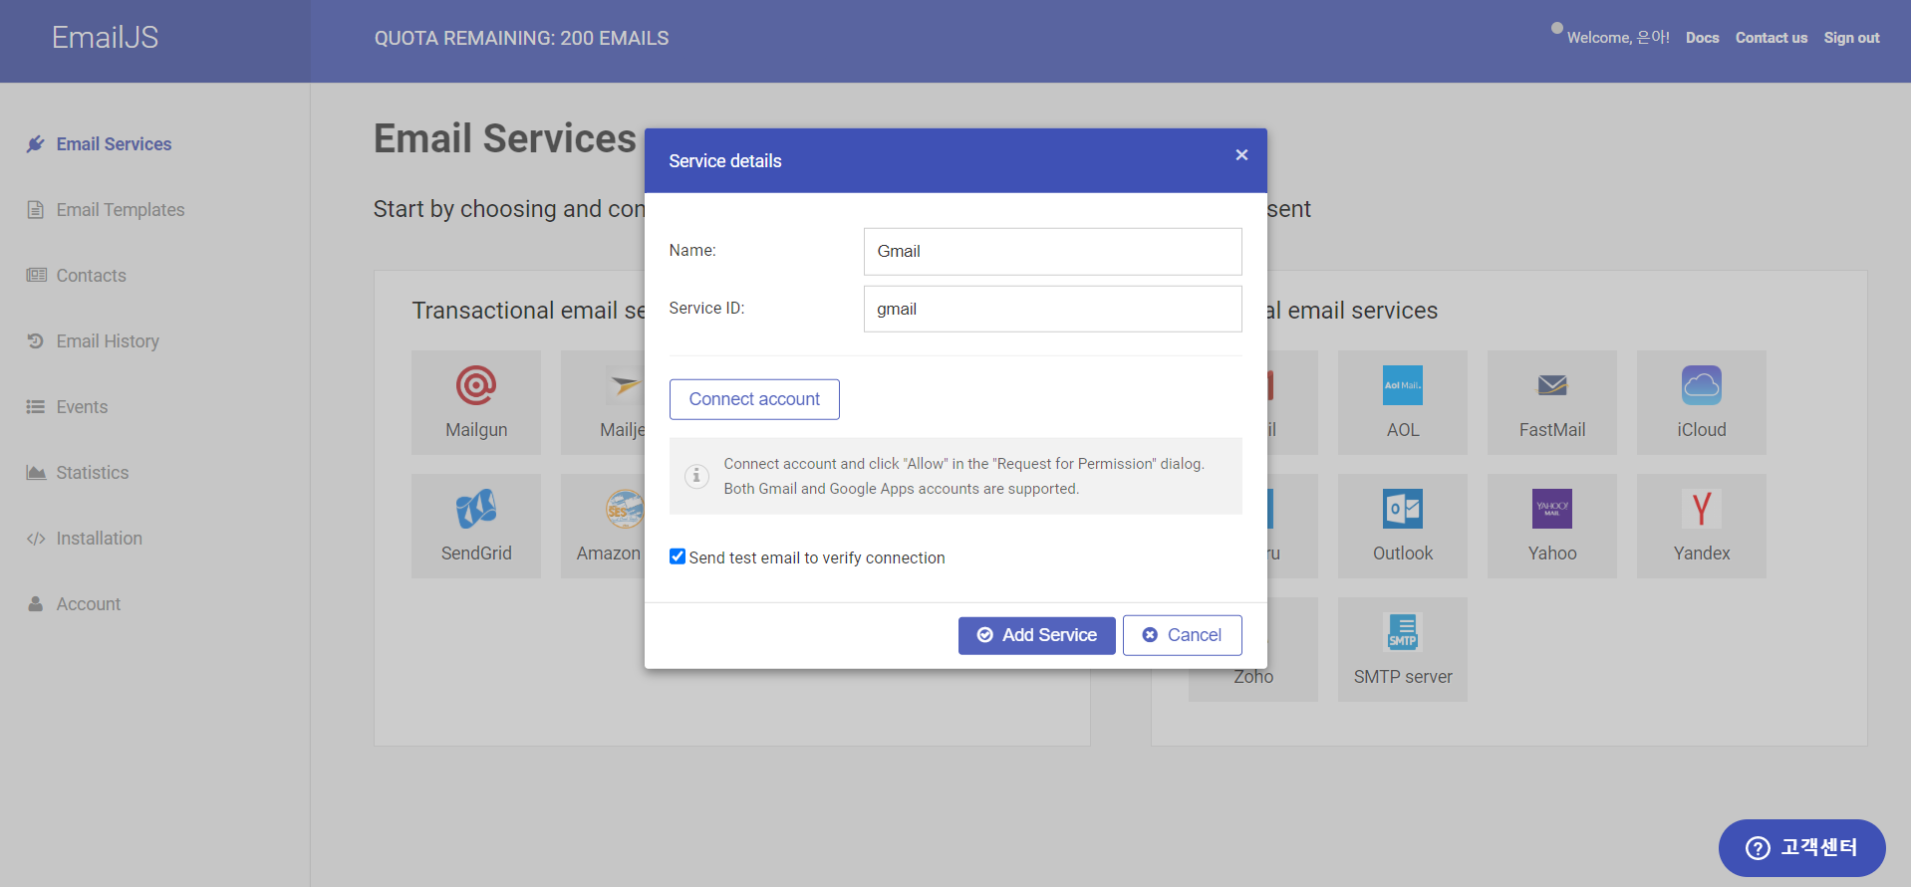Click the EmailJS logo
Viewport: 1911px width, 887px height.
point(105,38)
